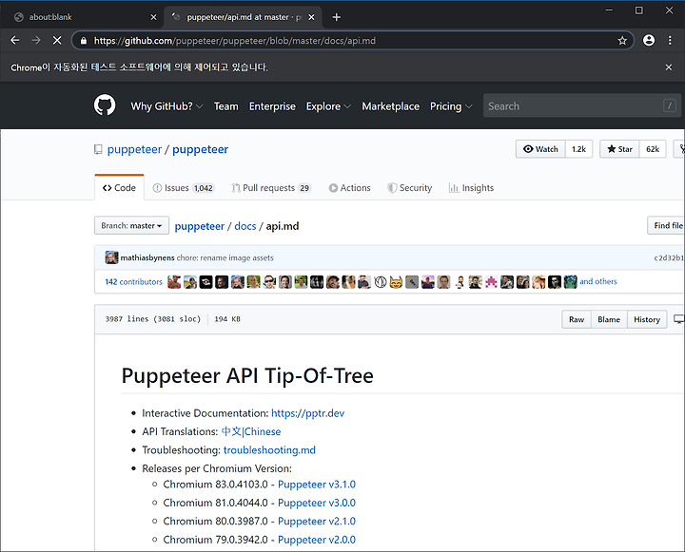Click the 1.2k watchers count

[x=578, y=149]
